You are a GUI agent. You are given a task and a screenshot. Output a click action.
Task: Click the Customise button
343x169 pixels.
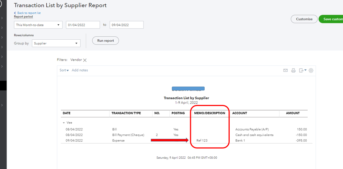tap(304, 19)
